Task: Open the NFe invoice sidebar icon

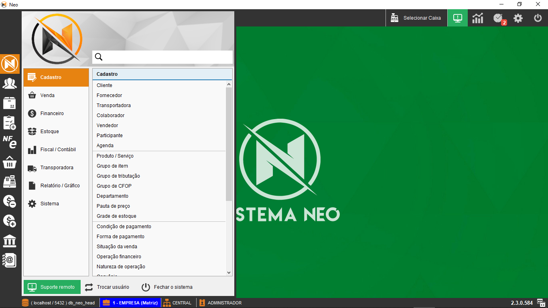Action: [x=10, y=142]
